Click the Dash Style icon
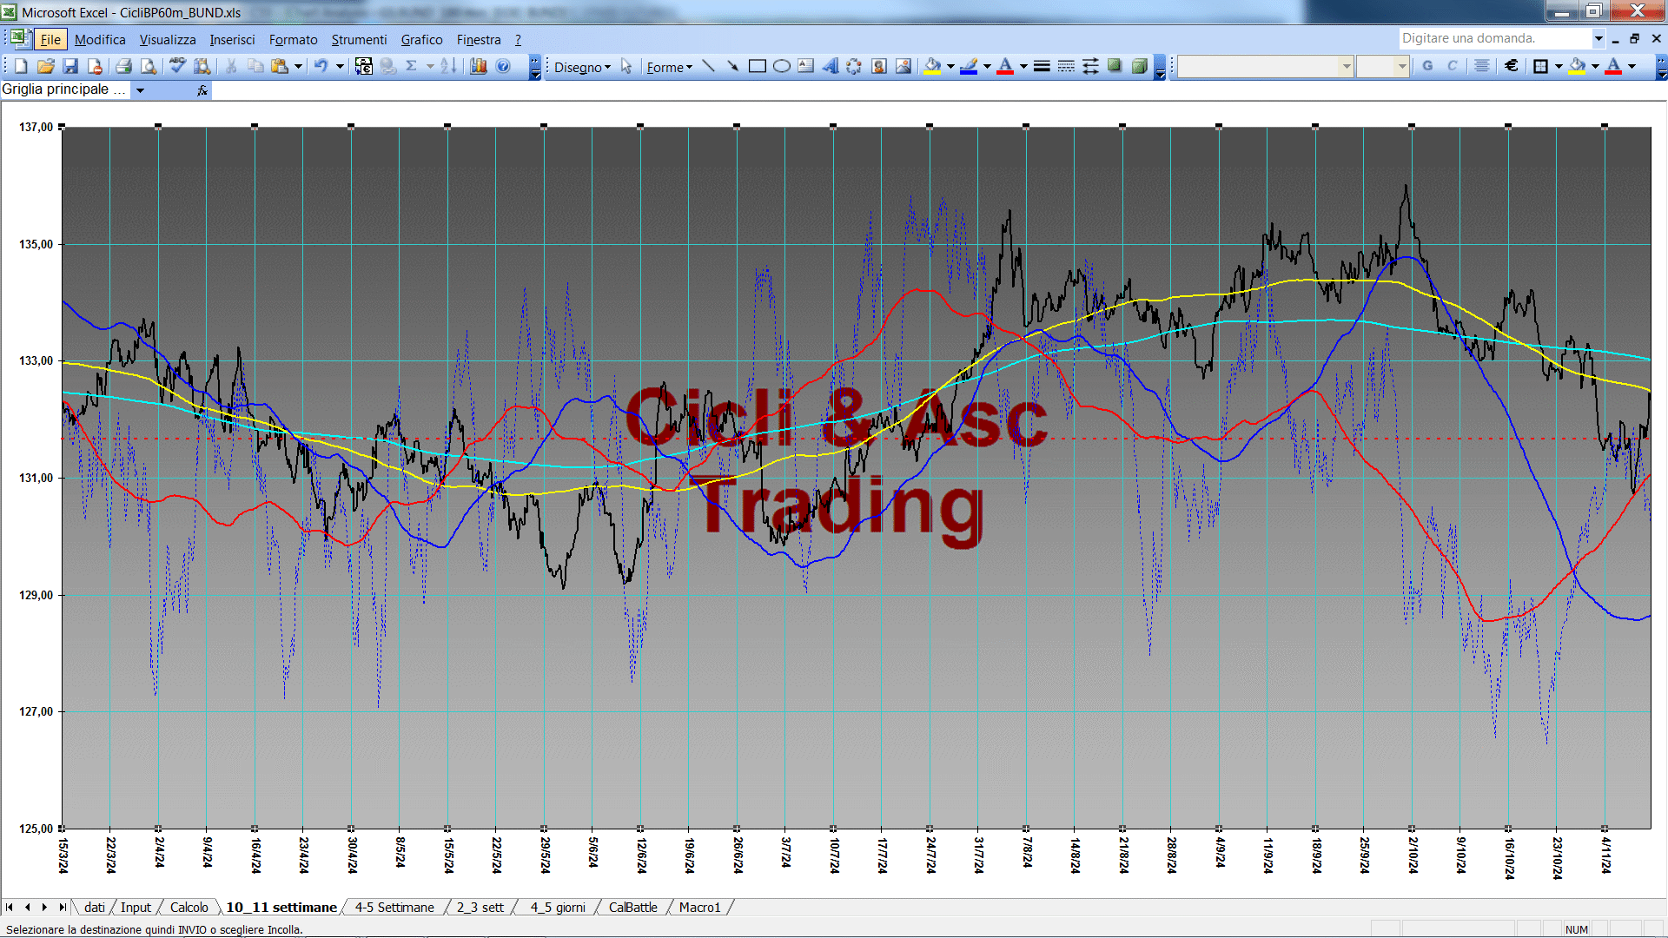Viewport: 1668px width, 938px height. pyautogui.click(x=1066, y=66)
